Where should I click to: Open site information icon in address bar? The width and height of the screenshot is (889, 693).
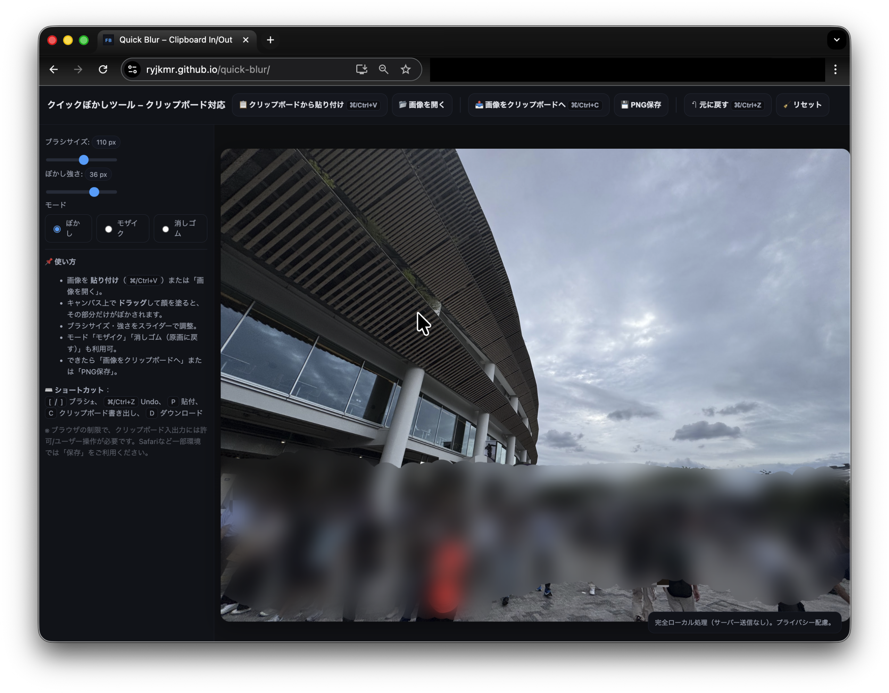click(132, 69)
